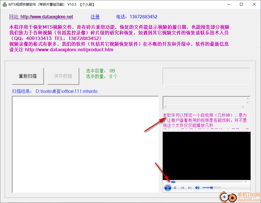The height and width of the screenshot is (203, 261).
Task: Play the video preview
Action: (x=168, y=188)
